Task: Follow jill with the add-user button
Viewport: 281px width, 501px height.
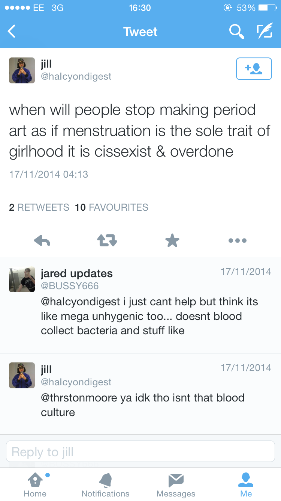Action: tap(254, 69)
